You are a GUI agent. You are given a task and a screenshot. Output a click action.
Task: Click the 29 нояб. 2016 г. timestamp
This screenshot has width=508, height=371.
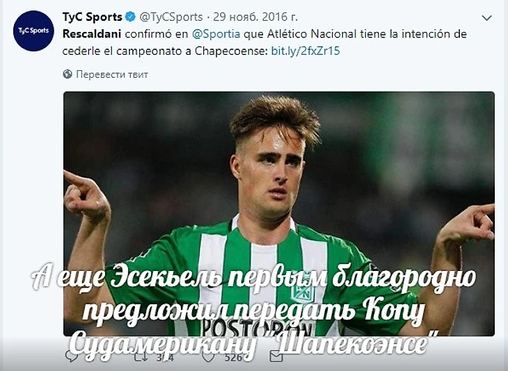(x=255, y=17)
